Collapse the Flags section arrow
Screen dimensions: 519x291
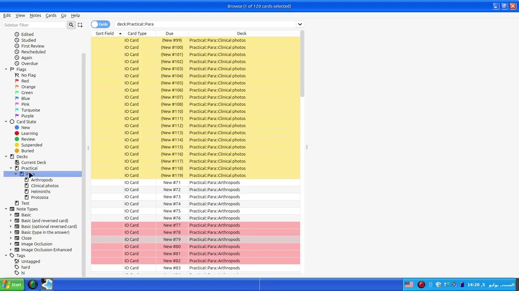pyautogui.click(x=6, y=70)
